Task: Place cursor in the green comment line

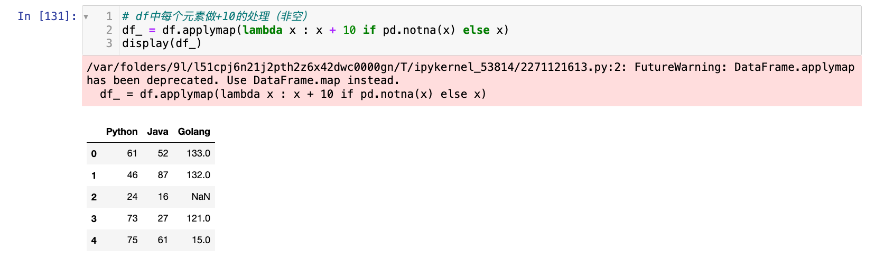Action: coord(215,16)
